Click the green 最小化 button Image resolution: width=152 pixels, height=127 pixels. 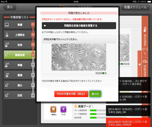[95, 94]
